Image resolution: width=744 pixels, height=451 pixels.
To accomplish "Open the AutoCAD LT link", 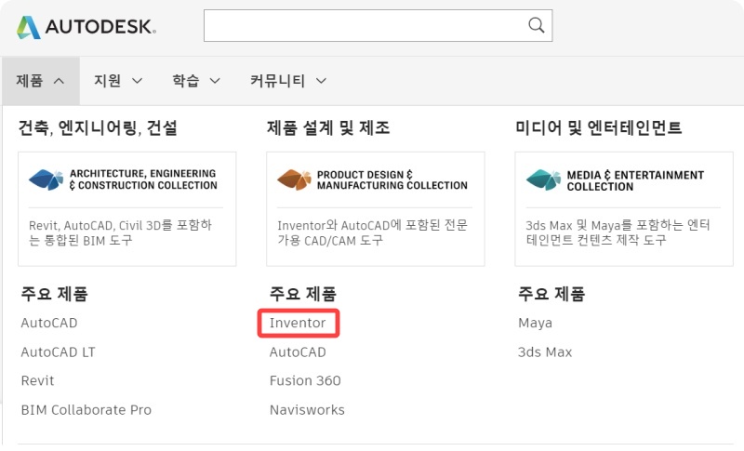I will coord(59,352).
